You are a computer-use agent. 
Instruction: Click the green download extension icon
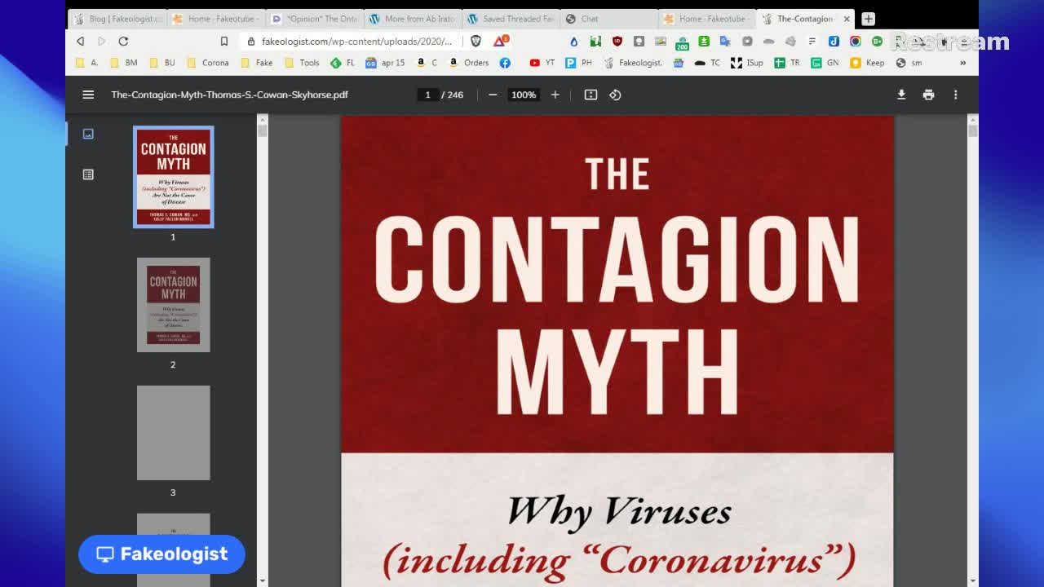coord(704,41)
